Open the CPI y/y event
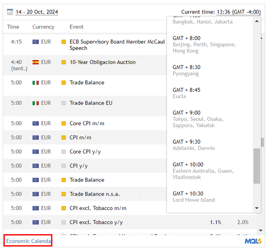 point(79,166)
